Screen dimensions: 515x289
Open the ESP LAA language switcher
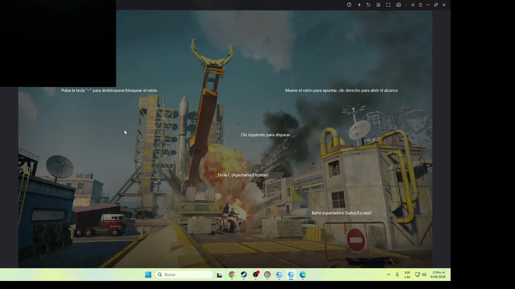[x=407, y=275]
